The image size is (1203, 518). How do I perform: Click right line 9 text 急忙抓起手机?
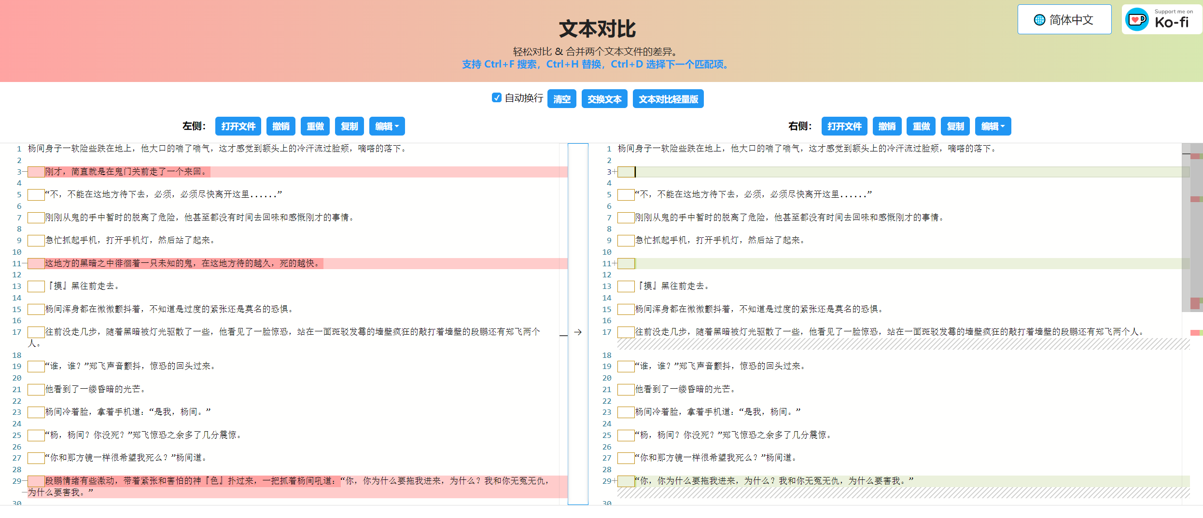(x=661, y=240)
